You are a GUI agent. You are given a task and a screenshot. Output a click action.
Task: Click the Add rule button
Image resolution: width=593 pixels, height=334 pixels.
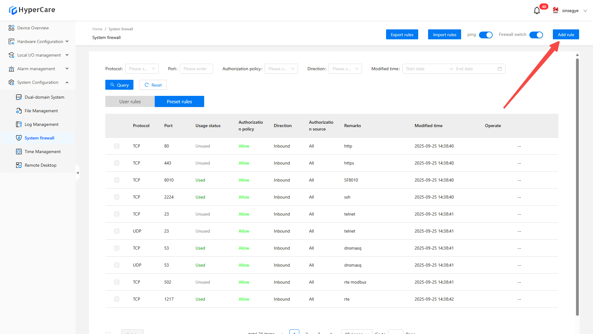coord(566,35)
